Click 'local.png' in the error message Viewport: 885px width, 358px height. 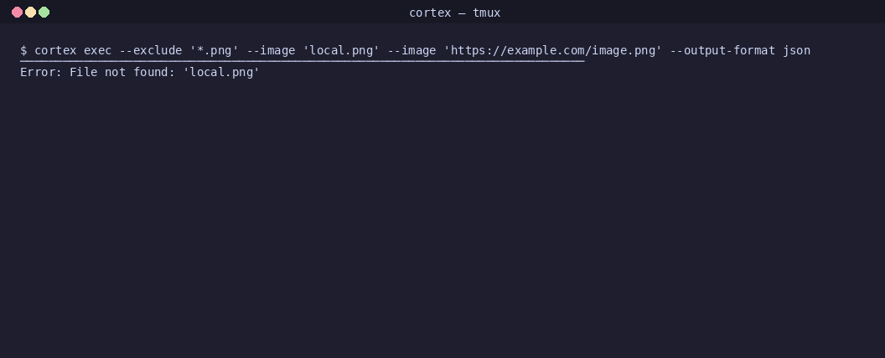221,72
